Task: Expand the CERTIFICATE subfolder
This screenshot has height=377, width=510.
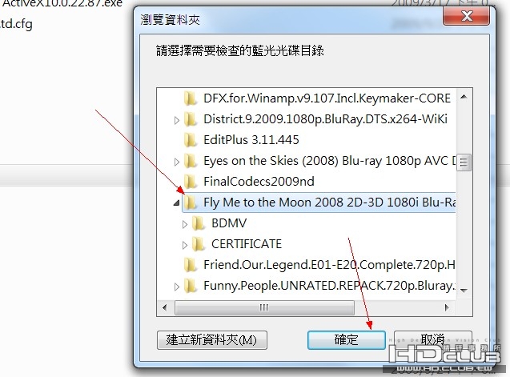Action: point(185,245)
